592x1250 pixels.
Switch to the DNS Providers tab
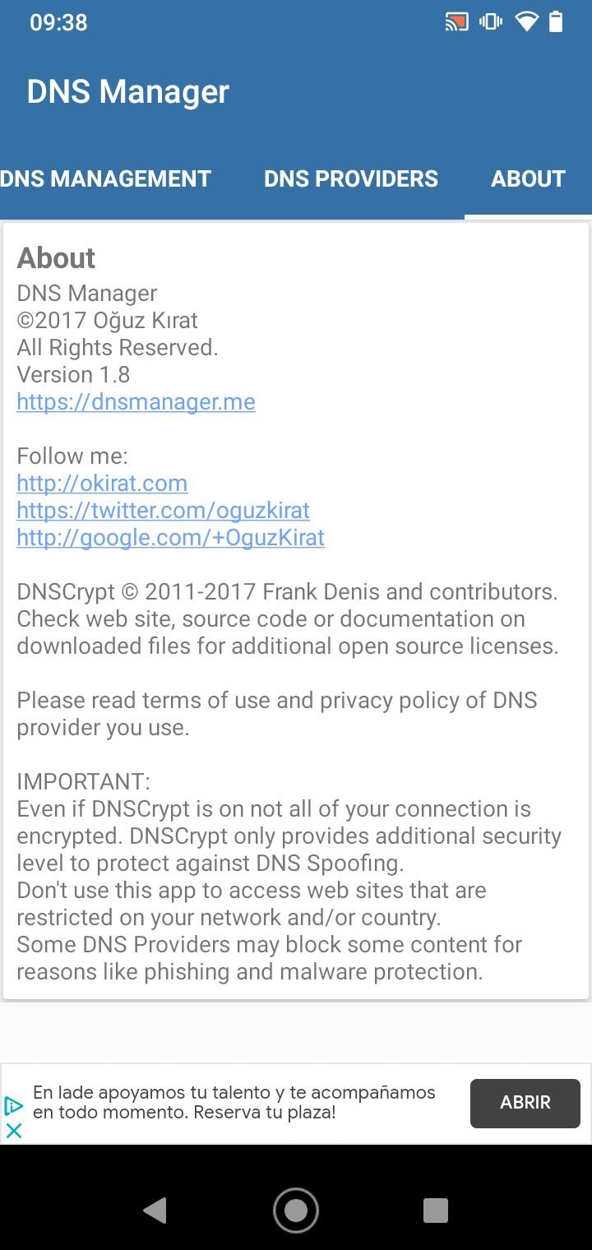(351, 179)
